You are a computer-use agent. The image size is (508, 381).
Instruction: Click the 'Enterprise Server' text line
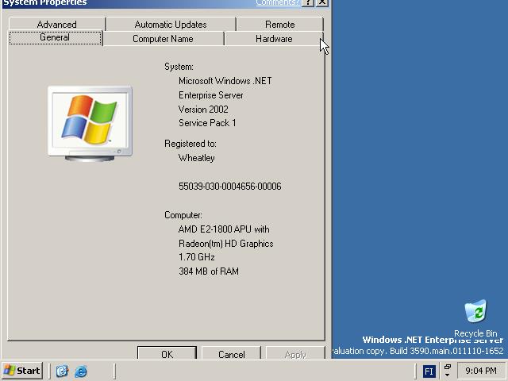pyautogui.click(x=210, y=95)
